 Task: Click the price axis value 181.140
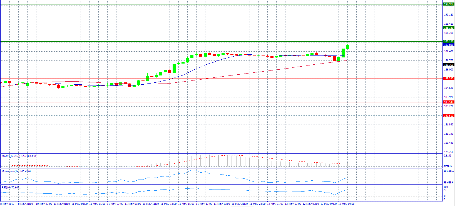449,134
